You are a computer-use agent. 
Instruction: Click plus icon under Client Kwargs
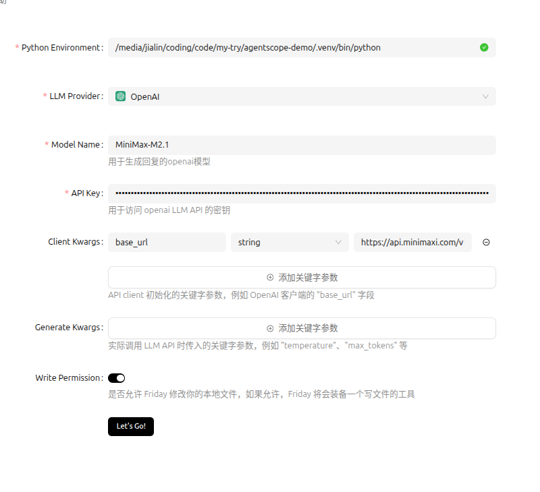[271, 277]
